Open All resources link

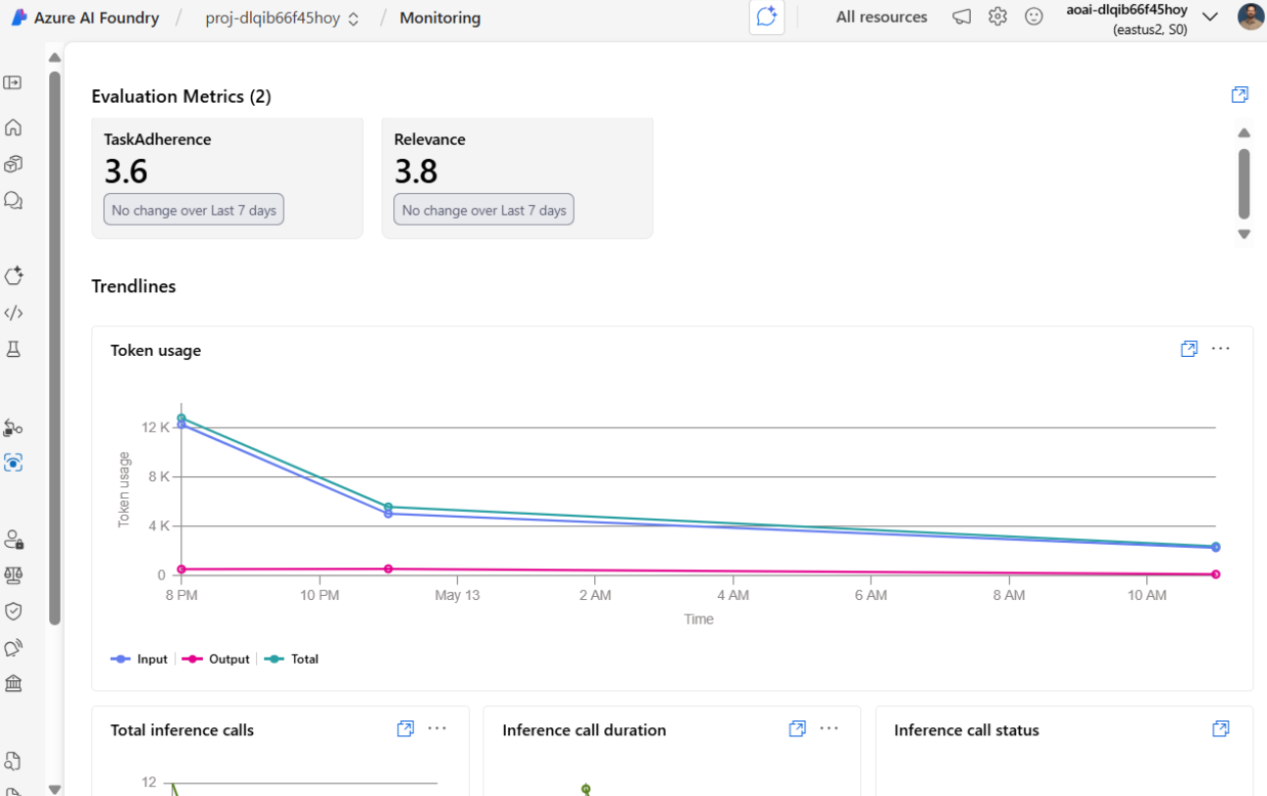881,17
